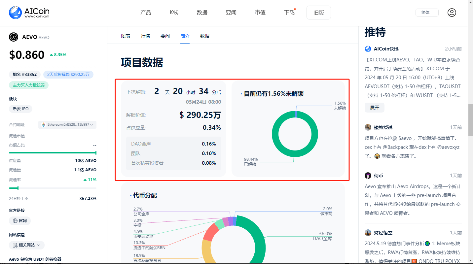Switch to the 要闻 sub-tab

[x=165, y=36]
